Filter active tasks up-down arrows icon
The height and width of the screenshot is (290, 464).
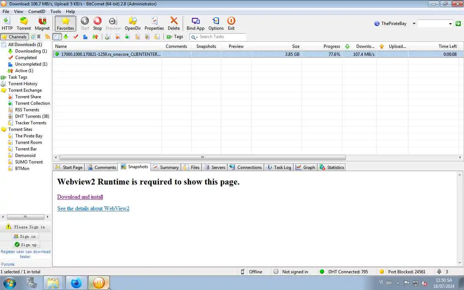click(95, 37)
